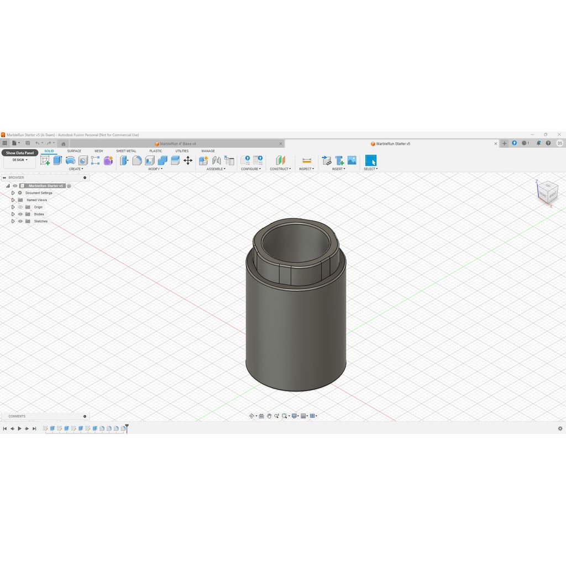Screen dimensions: 566x566
Task: Collapse the MarbleRun Starter v5 root node
Action: pos(8,186)
